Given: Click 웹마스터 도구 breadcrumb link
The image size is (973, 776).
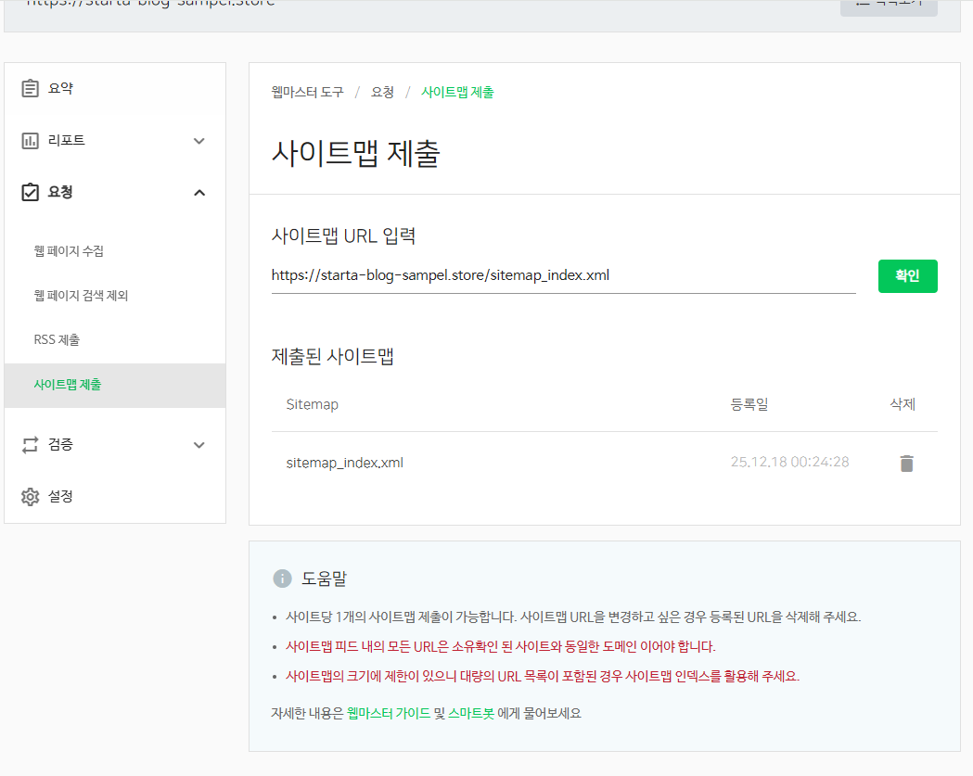Looking at the screenshot, I should click(307, 93).
